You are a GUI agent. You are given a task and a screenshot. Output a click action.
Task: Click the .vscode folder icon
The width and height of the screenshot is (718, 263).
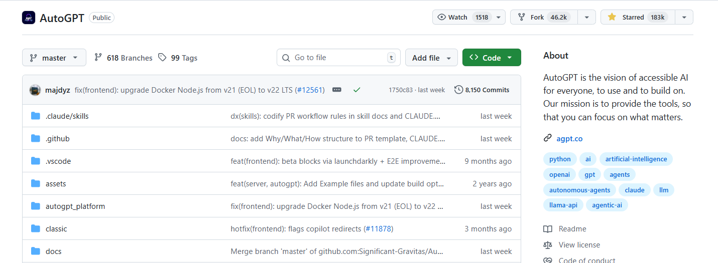[x=35, y=161]
